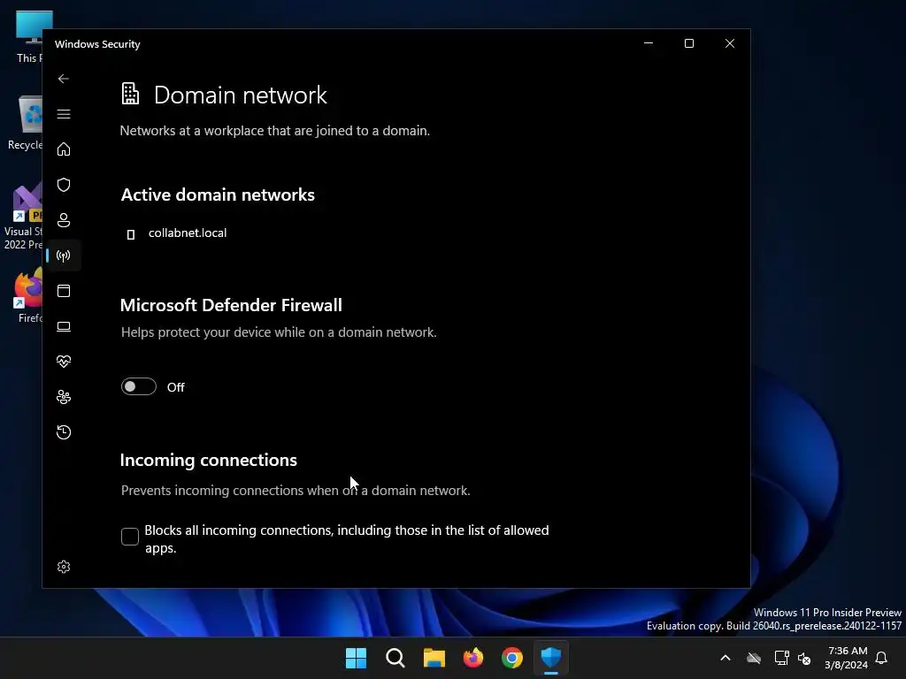Viewport: 906px width, 679px height.
Task: Click the Domain network building icon
Action: 131,94
